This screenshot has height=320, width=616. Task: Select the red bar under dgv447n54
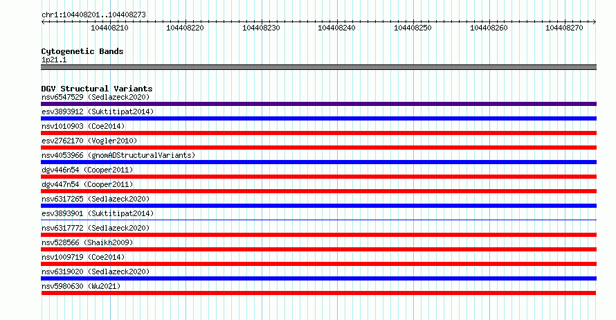318,191
